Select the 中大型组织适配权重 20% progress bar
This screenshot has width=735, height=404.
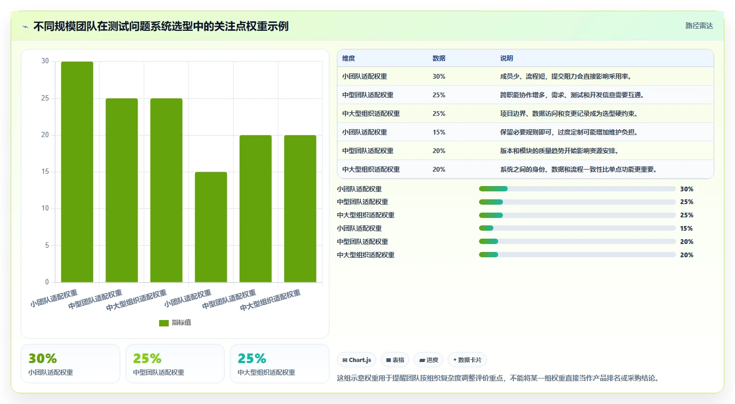click(577, 255)
